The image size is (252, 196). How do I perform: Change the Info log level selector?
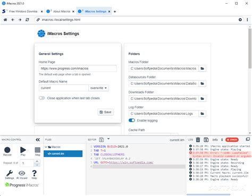pos(217,140)
